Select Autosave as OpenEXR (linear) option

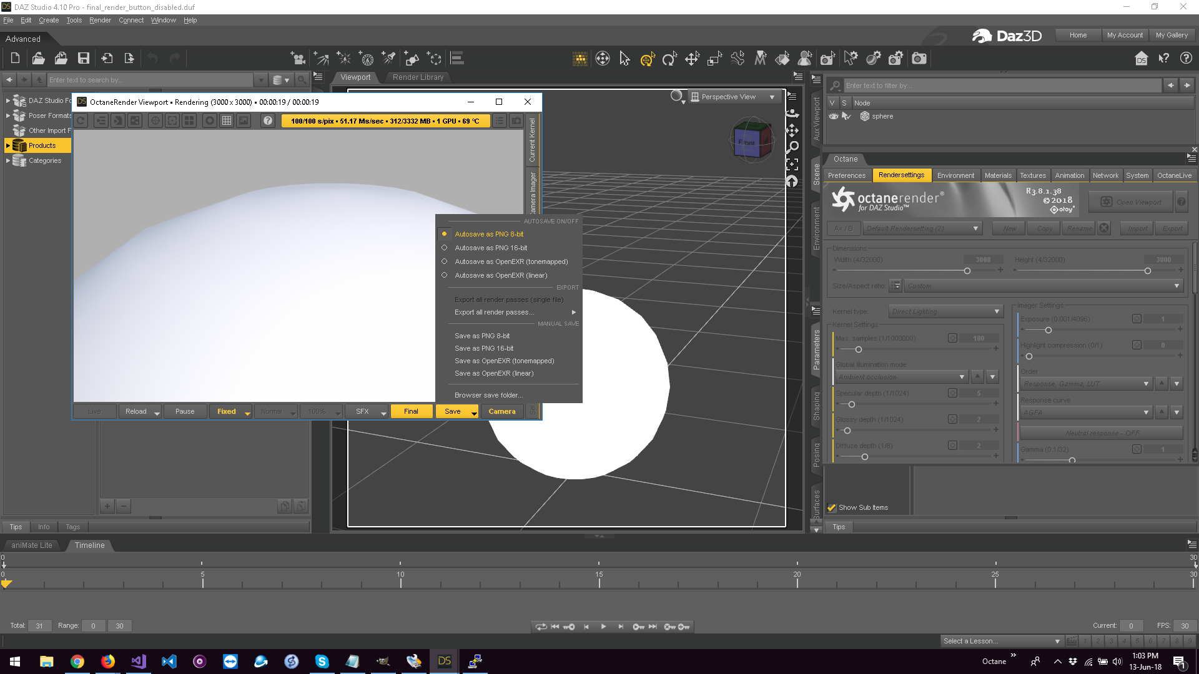tap(501, 275)
